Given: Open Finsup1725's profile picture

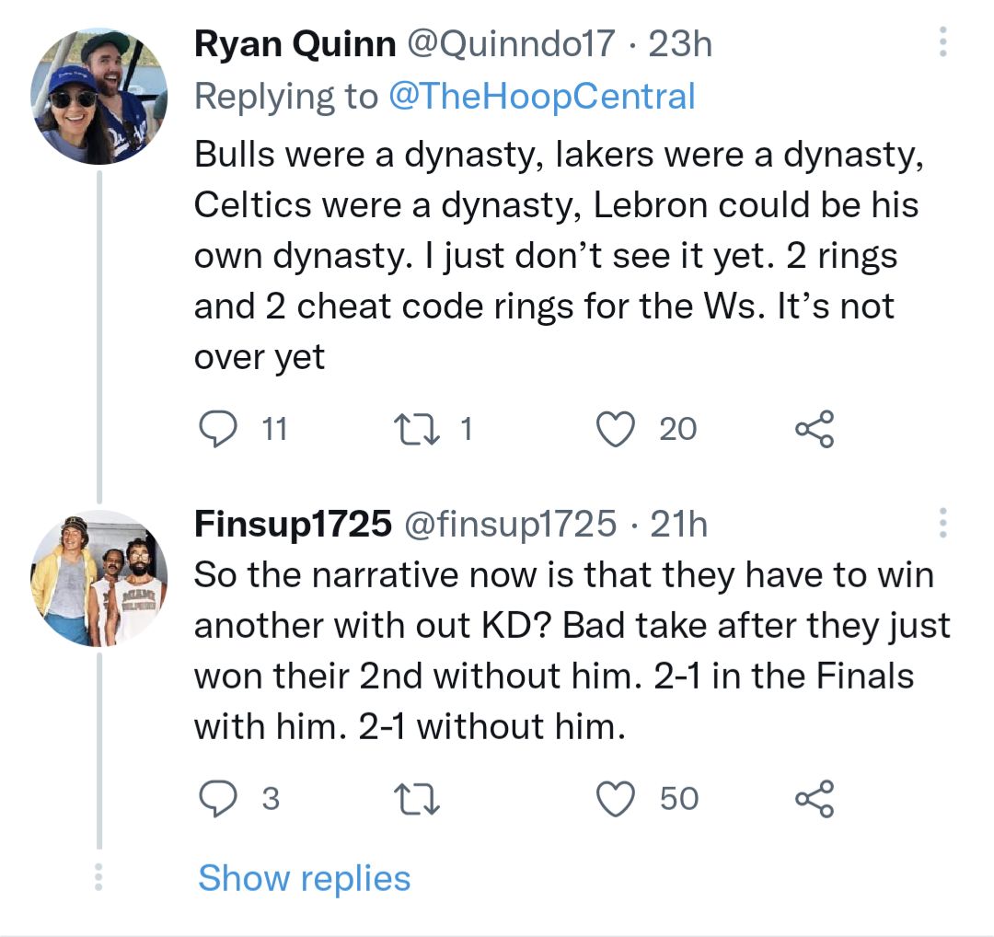Looking at the screenshot, I should tap(99, 578).
